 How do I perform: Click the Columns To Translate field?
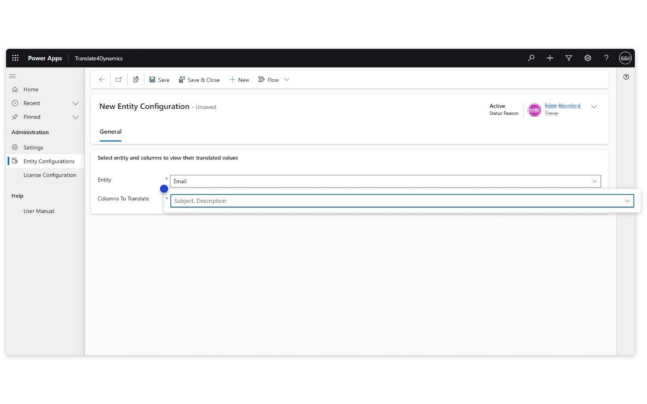click(x=402, y=201)
